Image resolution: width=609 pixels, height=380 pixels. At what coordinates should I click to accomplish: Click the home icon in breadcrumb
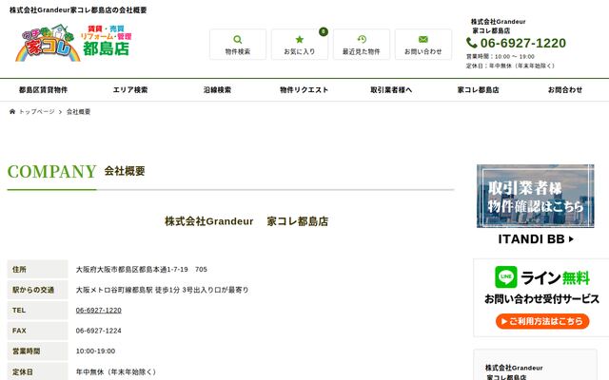[x=12, y=112]
